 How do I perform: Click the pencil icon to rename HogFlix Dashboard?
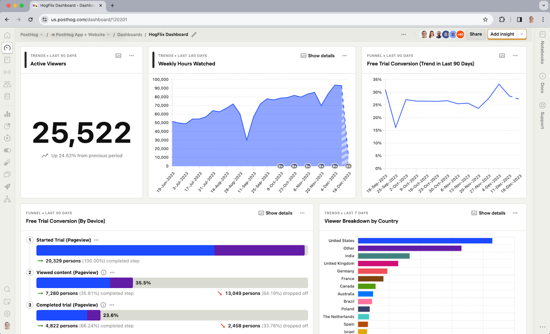[x=194, y=34]
